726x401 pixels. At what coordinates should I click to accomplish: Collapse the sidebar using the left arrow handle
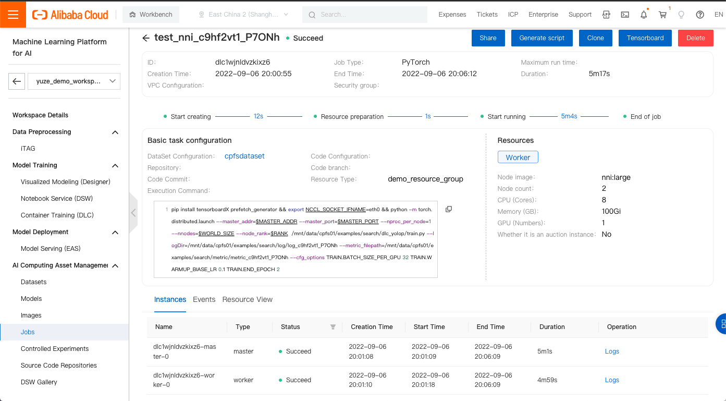[133, 213]
